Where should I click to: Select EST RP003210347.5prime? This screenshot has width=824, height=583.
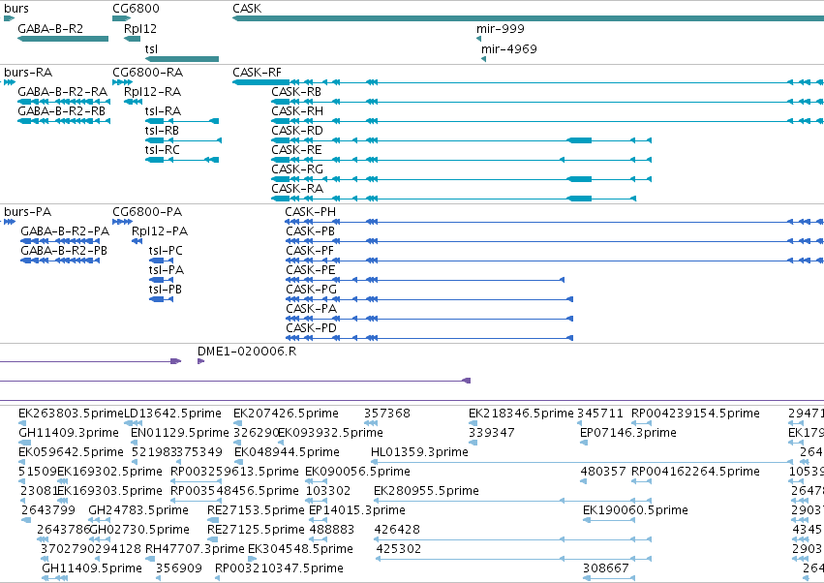[x=279, y=568]
